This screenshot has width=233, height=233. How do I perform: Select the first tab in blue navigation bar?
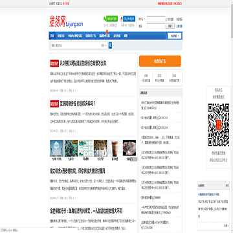(x=52, y=36)
